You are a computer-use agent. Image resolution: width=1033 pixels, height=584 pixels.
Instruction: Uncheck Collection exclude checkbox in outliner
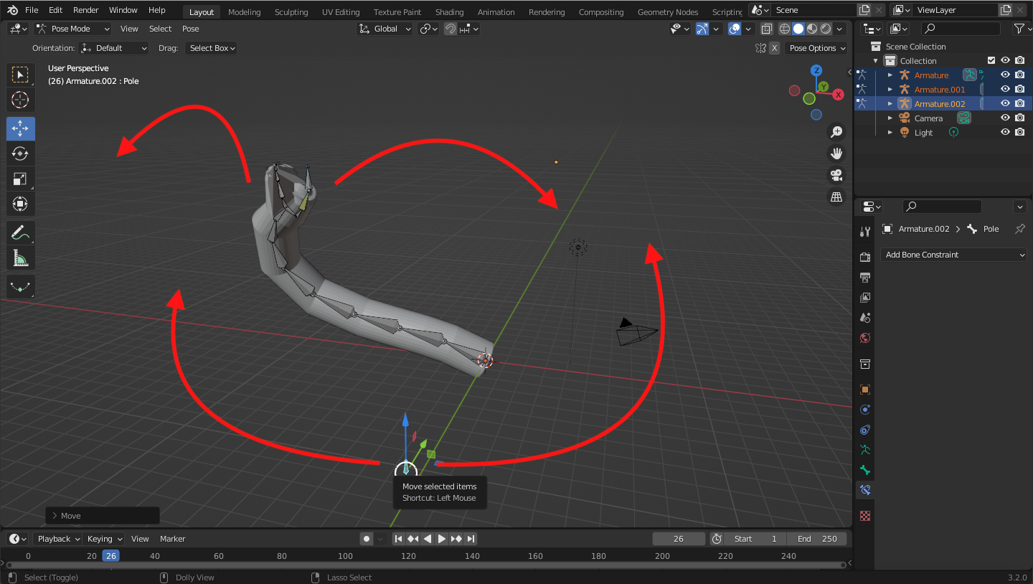click(x=991, y=61)
